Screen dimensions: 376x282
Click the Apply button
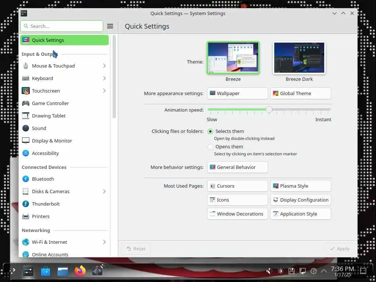pos(340,249)
